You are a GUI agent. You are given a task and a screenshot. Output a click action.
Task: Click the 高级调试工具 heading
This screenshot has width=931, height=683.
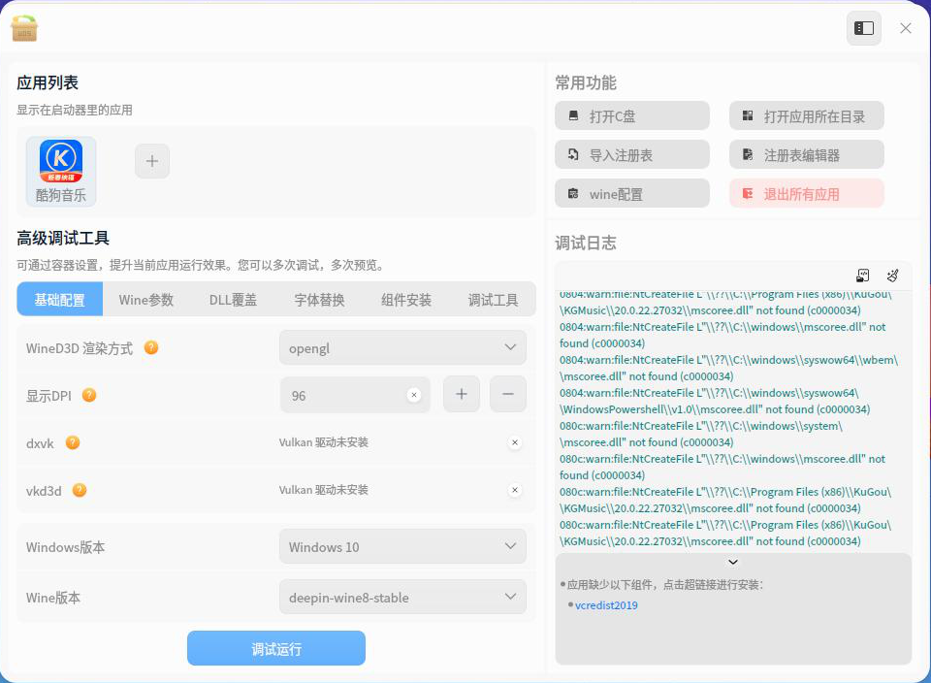click(63, 238)
